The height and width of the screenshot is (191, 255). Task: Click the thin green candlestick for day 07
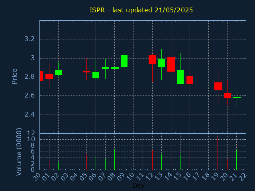[x=105, y=68]
